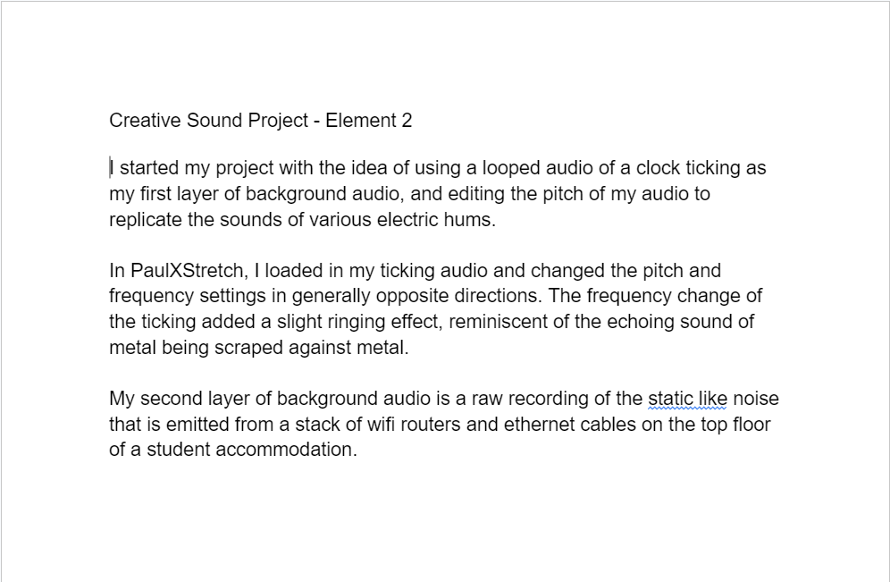The width and height of the screenshot is (890, 582).
Task: Click the grammar-underlined phrase 'static like'
Action: point(687,399)
